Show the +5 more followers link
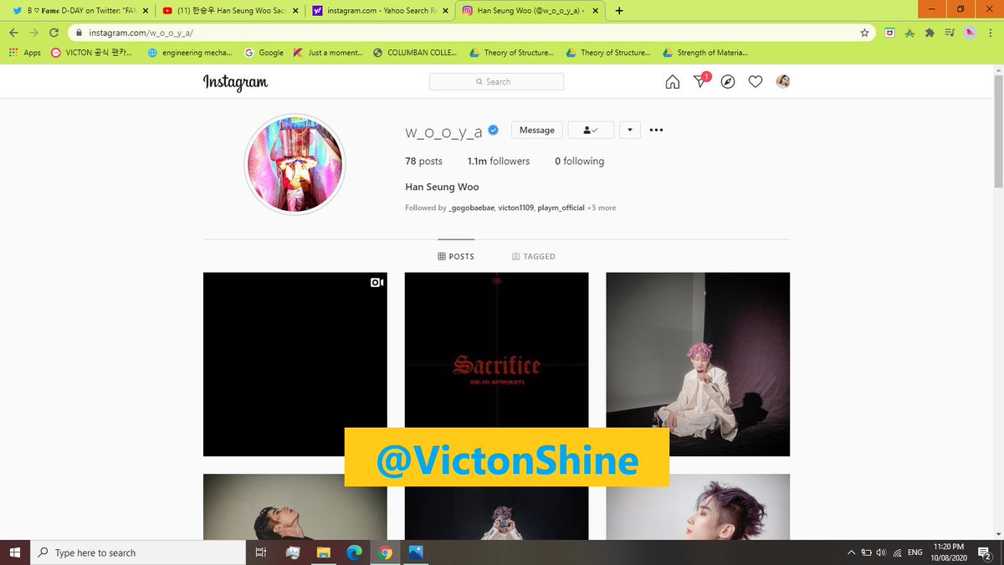The image size is (1004, 565). [x=602, y=208]
